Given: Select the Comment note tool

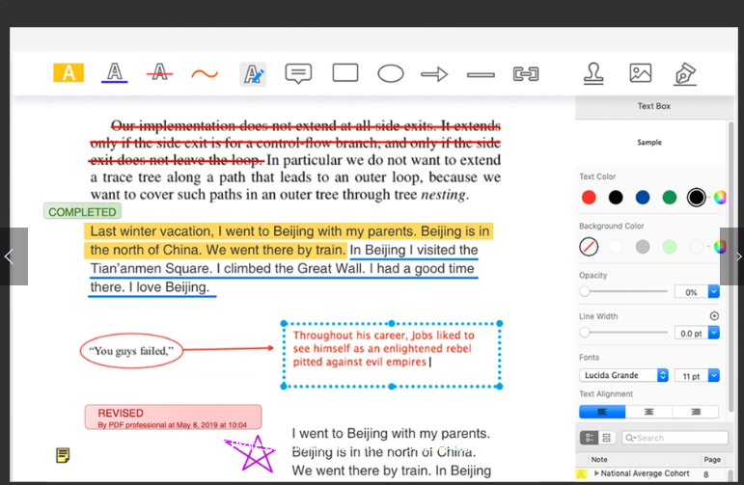Looking at the screenshot, I should point(298,73).
